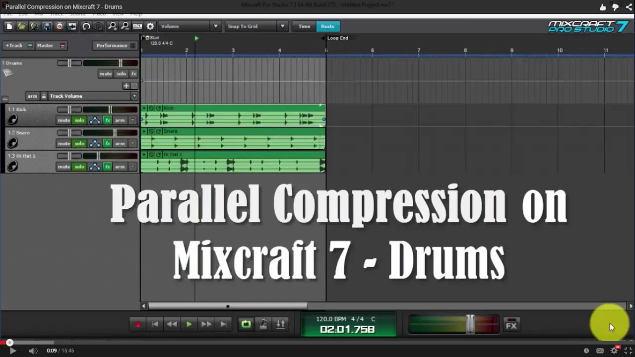Click the mix down to audio icon
This screenshot has height=357, width=635.
click(x=72, y=26)
